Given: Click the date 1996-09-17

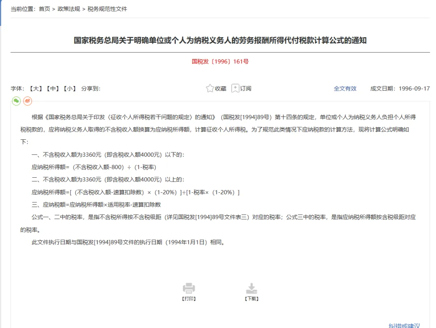Looking at the screenshot, I should click(x=414, y=88).
